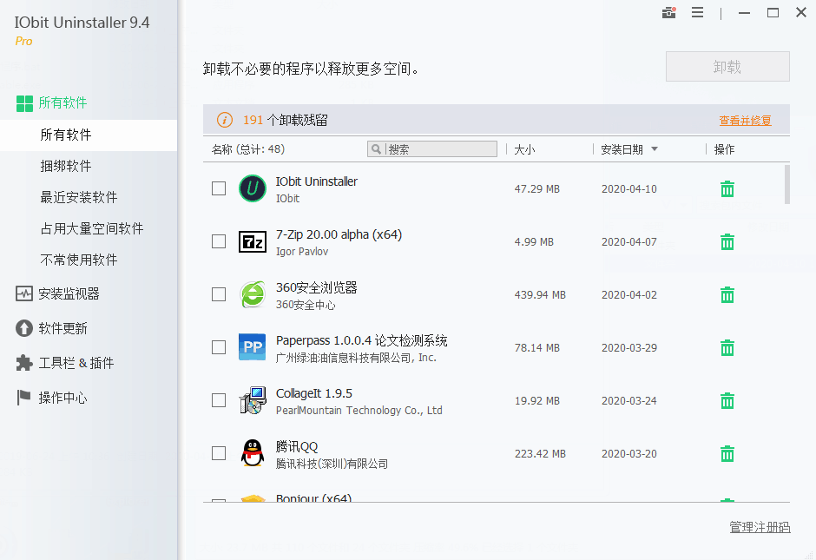Delete 360安全浏览器 using its trash icon

727,295
